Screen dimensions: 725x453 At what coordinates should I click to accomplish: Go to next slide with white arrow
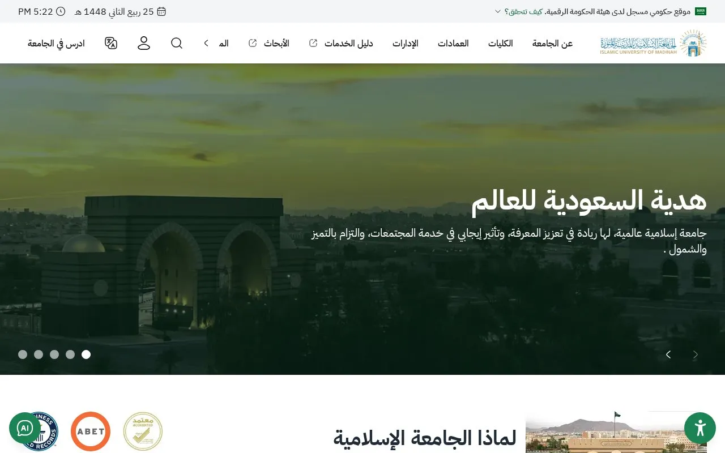click(668, 354)
